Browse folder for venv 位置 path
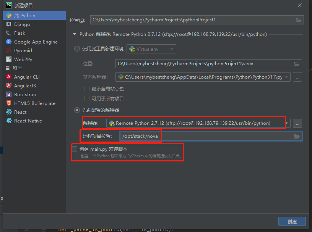The height and width of the screenshot is (232, 312). (297, 64)
